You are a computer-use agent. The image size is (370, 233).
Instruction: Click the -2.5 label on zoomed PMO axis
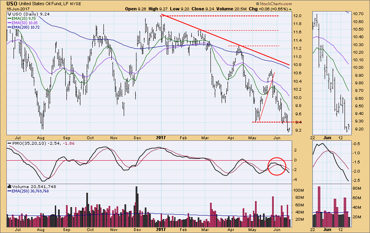tap(357, 181)
